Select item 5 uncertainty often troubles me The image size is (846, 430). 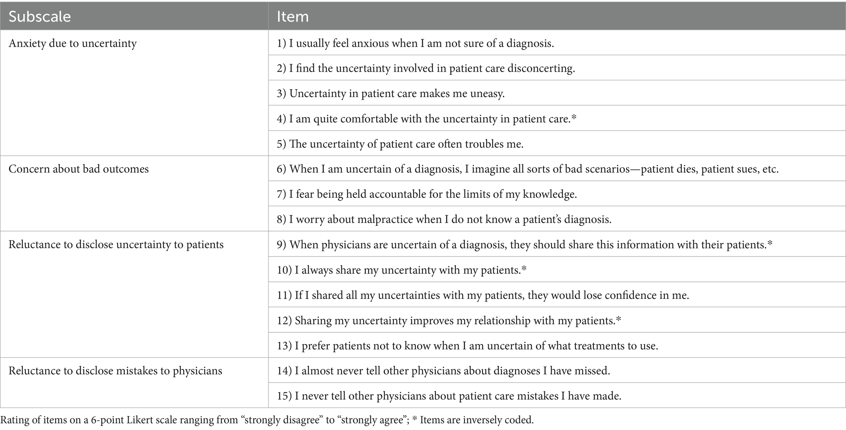pos(400,144)
